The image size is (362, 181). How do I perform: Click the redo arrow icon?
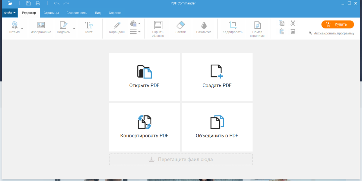[66, 3]
